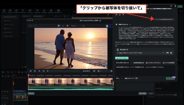Toggle visibility of the John & Marry track
Image resolution: width=184 pixels, height=105 pixels.
tap(8, 92)
